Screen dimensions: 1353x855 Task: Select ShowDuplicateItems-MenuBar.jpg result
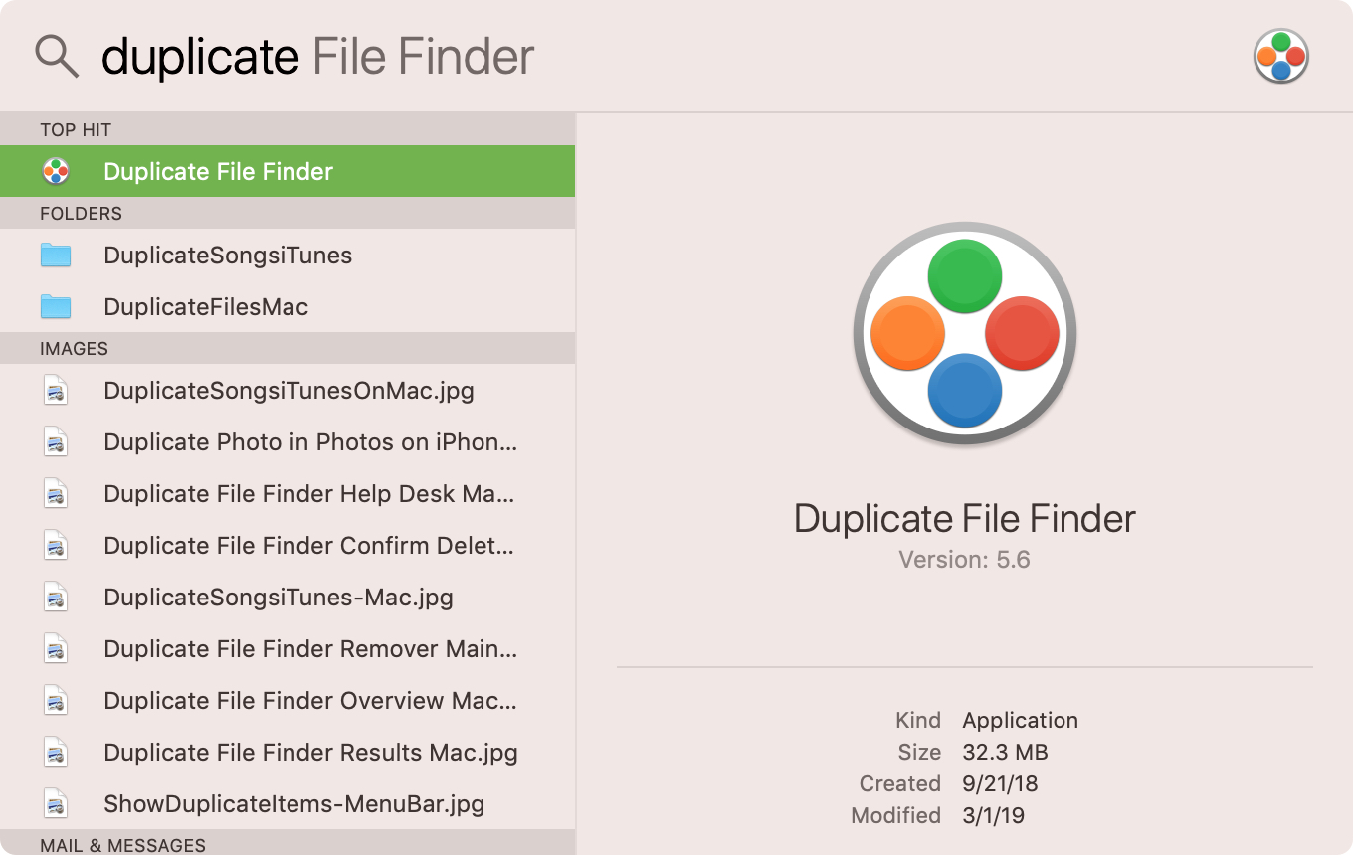(288, 804)
